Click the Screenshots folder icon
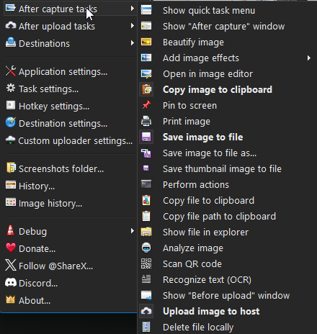The image size is (317, 334). click(x=11, y=168)
